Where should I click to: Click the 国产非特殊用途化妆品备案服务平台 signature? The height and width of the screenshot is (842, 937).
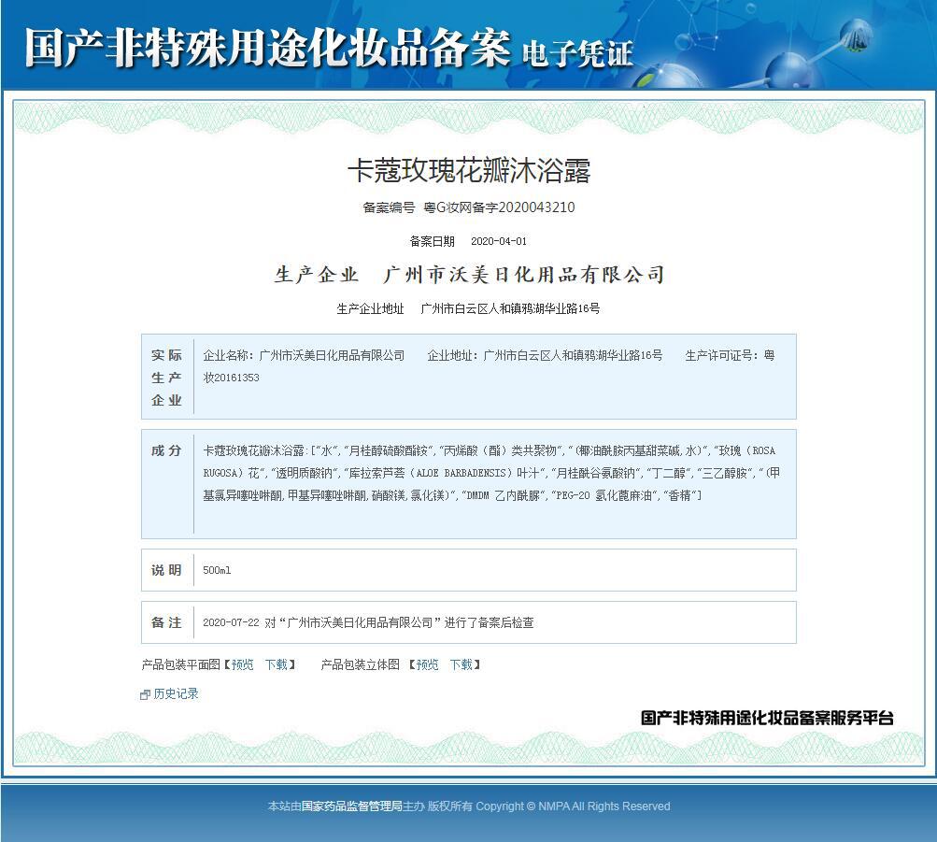point(767,718)
